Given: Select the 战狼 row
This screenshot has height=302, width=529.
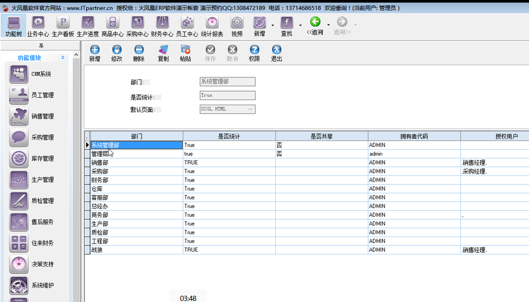Looking at the screenshot, I should (307, 250).
